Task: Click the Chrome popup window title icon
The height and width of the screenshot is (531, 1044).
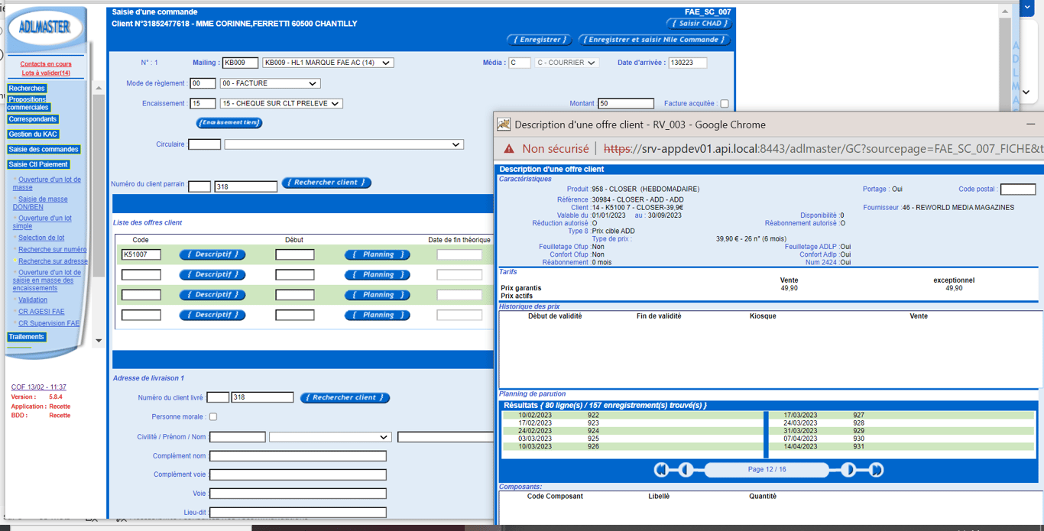Action: 504,124
